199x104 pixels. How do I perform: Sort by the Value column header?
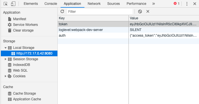(x=164, y=18)
